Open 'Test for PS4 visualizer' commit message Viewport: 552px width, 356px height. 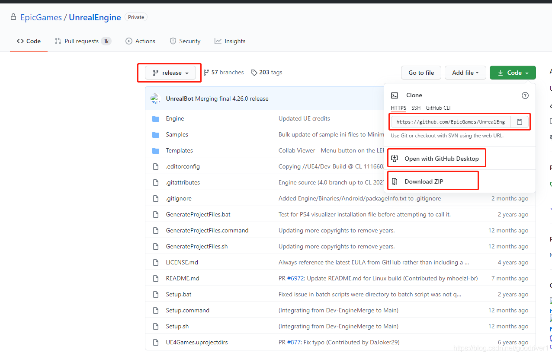tap(365, 214)
